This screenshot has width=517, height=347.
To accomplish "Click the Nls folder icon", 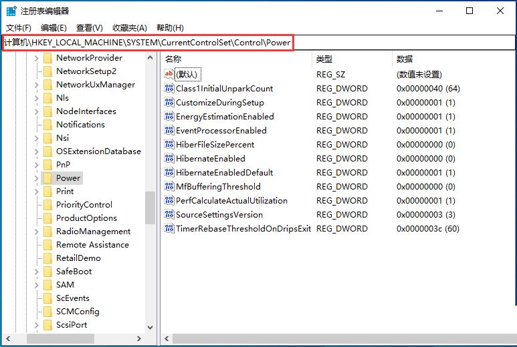I will pos(47,98).
